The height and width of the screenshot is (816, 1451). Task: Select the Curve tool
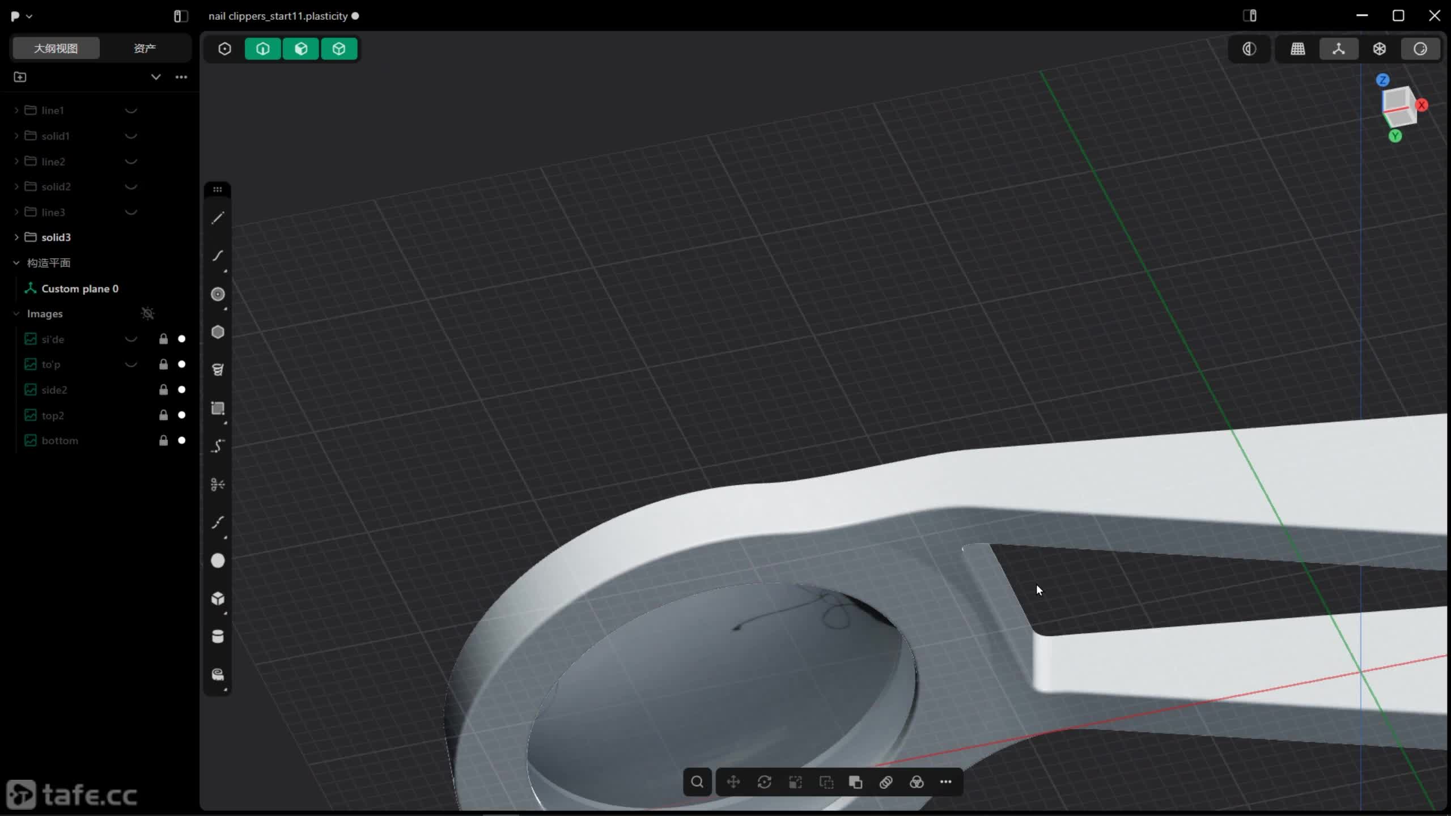click(x=218, y=256)
